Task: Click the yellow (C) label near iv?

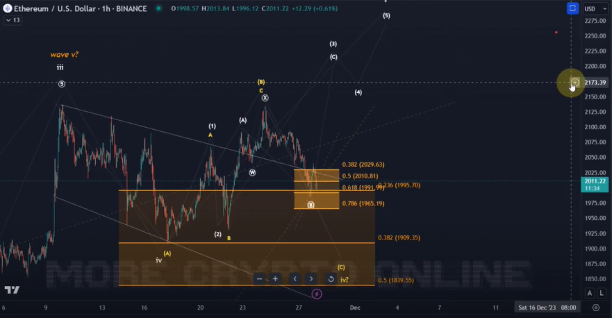Action: pos(341,267)
